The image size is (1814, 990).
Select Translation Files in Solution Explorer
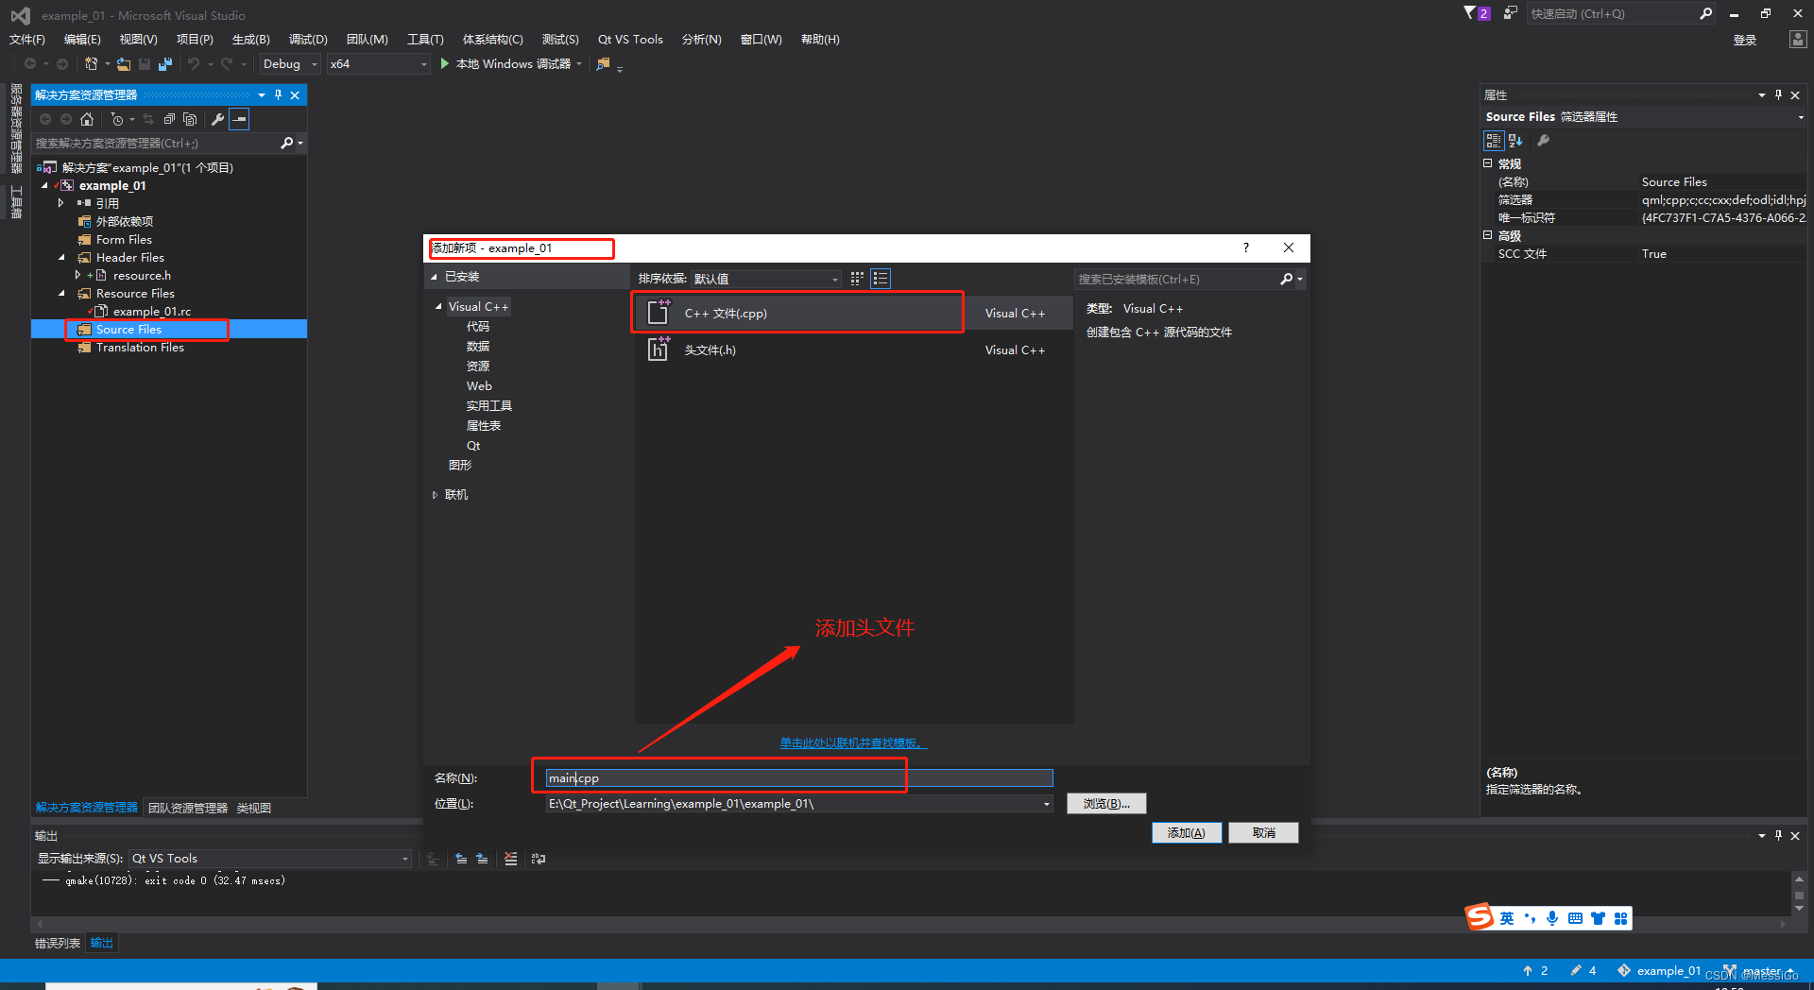coord(140,348)
